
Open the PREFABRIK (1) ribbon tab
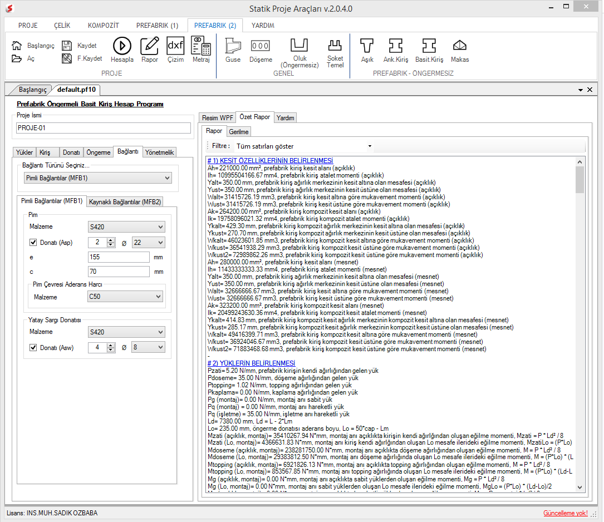point(157,26)
